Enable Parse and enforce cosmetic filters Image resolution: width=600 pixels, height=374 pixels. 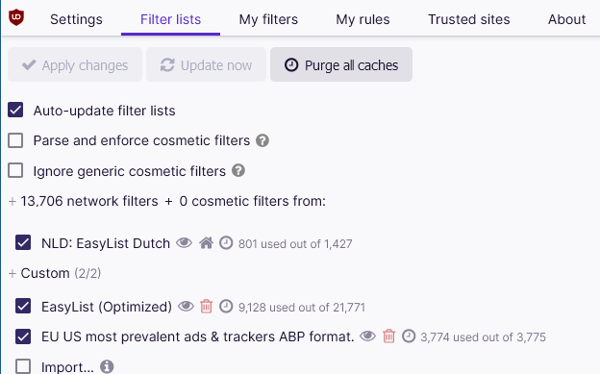[15, 140]
